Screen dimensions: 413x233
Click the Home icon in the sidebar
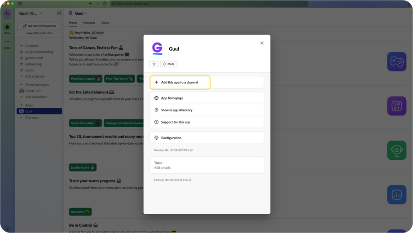[x=7, y=28]
